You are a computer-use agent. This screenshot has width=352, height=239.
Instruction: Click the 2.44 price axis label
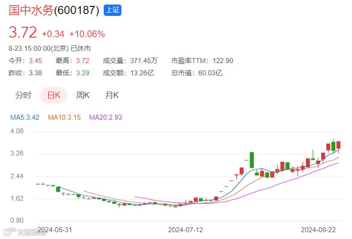click(x=17, y=176)
